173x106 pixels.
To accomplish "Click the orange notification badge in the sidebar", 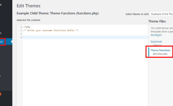I will 0,94.
